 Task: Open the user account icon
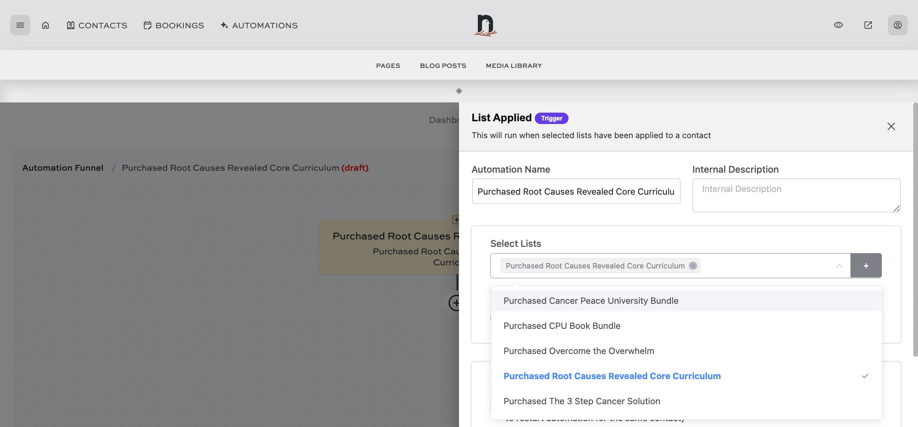click(x=898, y=25)
